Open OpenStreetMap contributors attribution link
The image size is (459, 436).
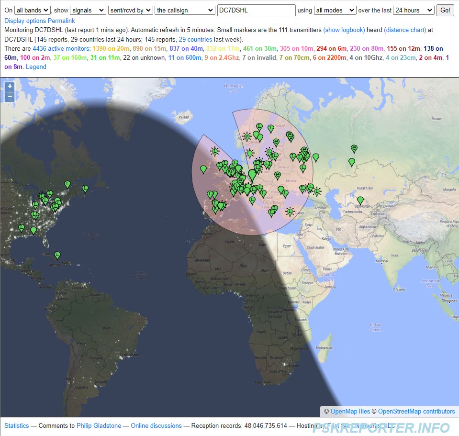pyautogui.click(x=416, y=412)
